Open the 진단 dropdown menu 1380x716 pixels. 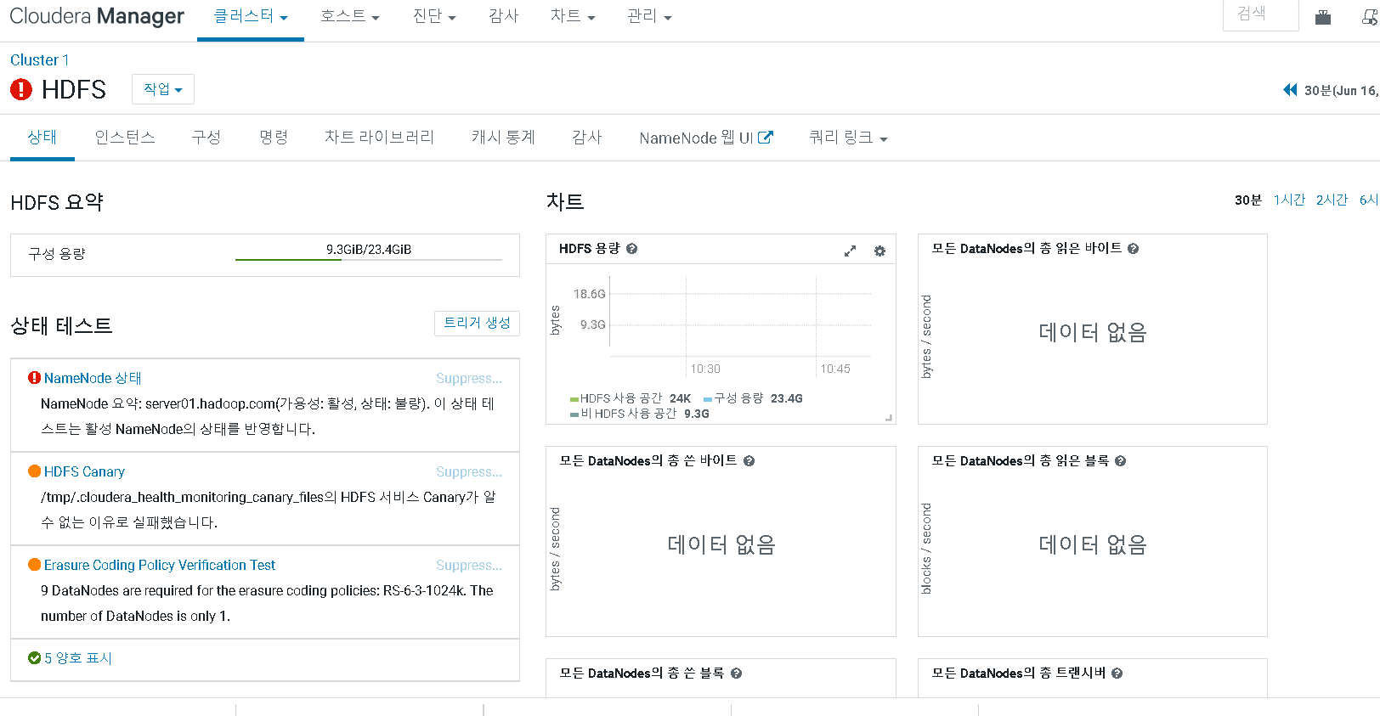click(434, 16)
